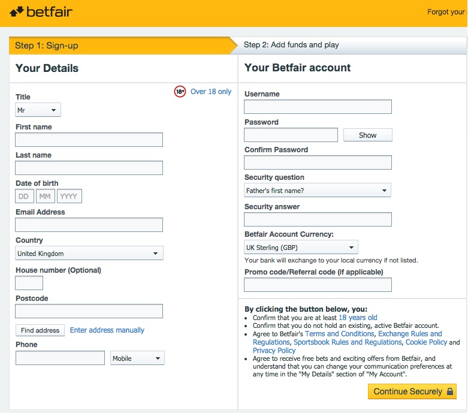Open the Exchange Rules and Regulations link
Image resolution: width=471 pixels, height=413 pixels.
410,334
